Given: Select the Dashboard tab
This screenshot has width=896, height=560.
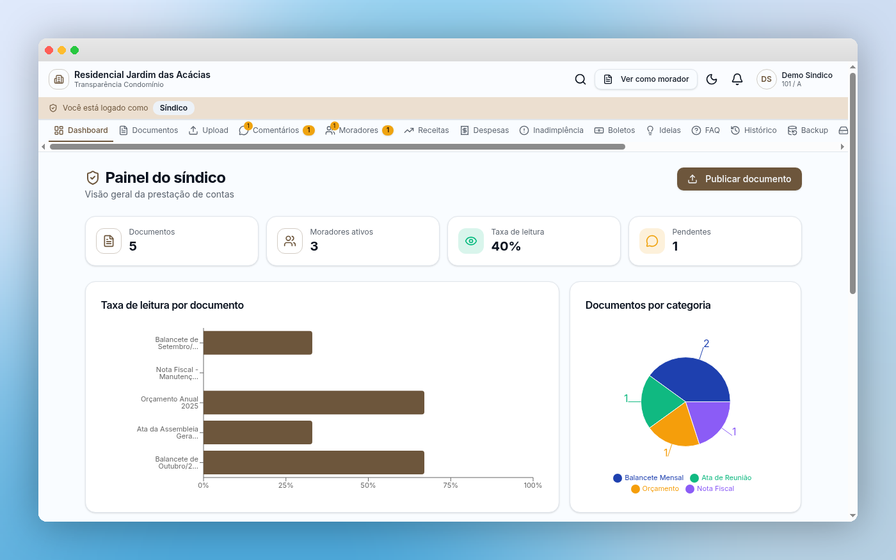Looking at the screenshot, I should click(81, 130).
